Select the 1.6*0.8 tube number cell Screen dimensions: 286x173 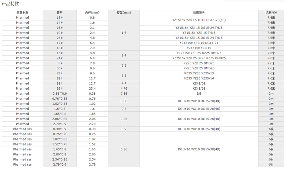[60, 109]
